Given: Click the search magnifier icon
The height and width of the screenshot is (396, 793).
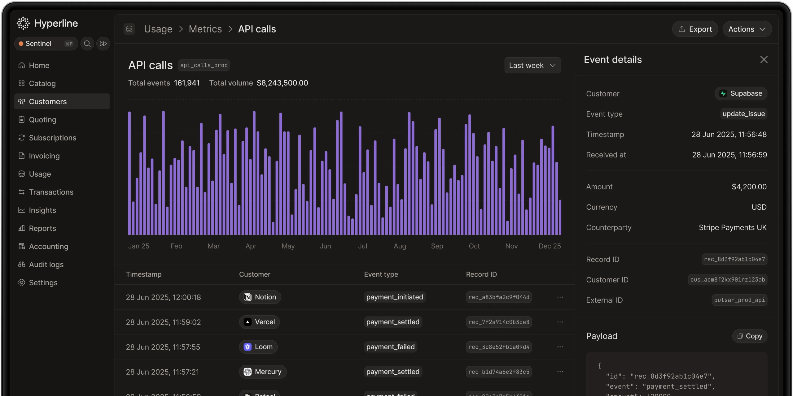Looking at the screenshot, I should 87,44.
